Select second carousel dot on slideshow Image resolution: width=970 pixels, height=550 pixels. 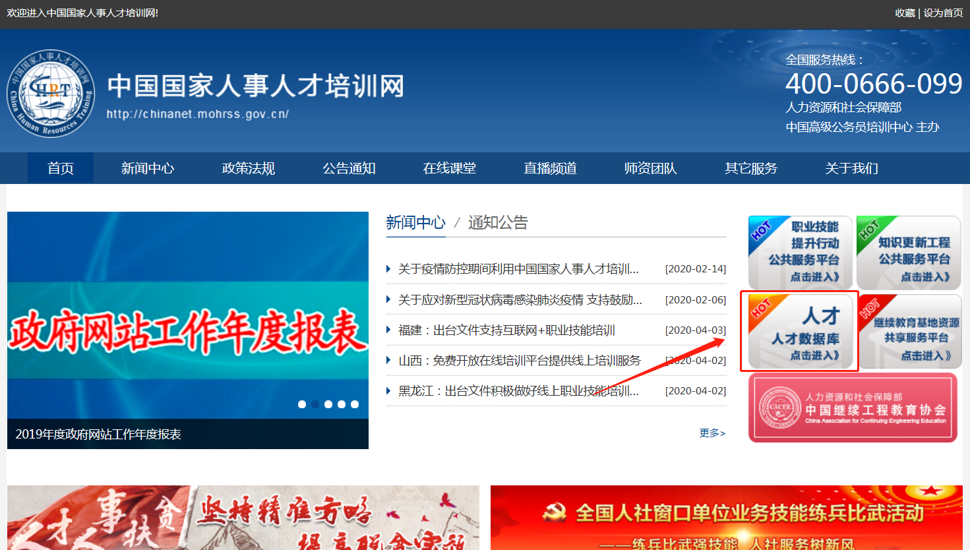coord(315,404)
